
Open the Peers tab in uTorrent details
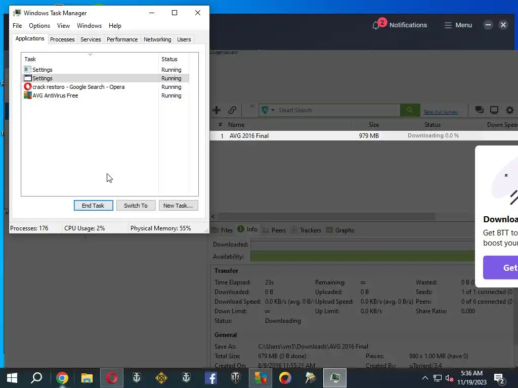(x=274, y=230)
